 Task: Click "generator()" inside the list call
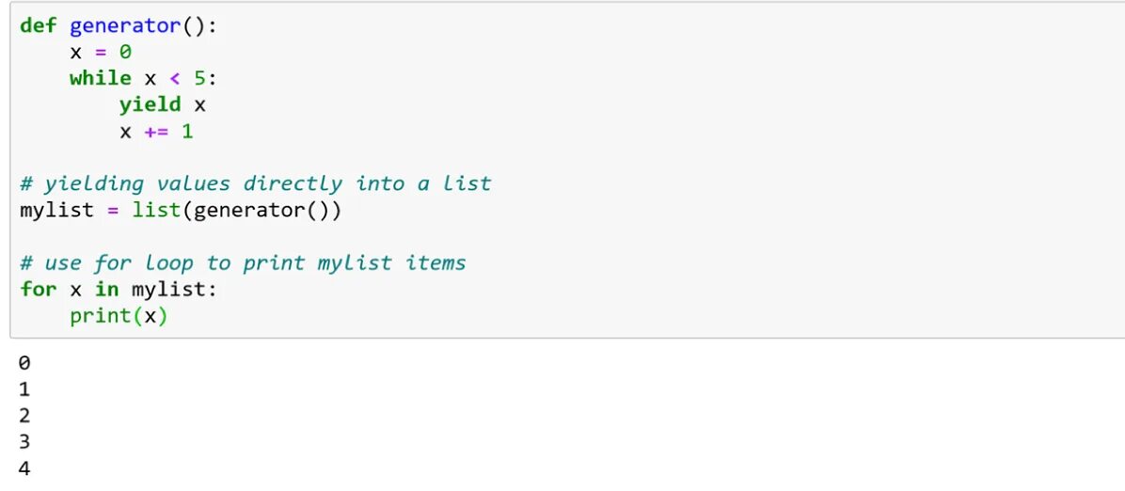click(x=262, y=211)
